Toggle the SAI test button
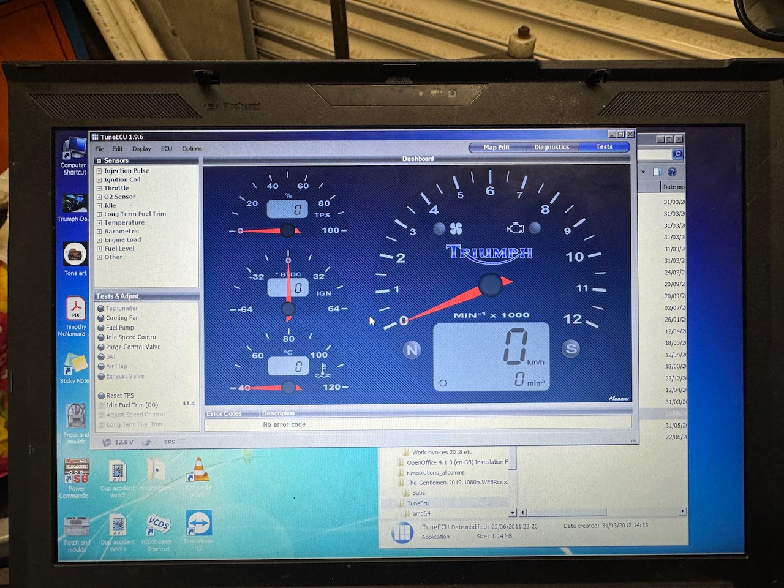The image size is (784, 588). pos(101,356)
